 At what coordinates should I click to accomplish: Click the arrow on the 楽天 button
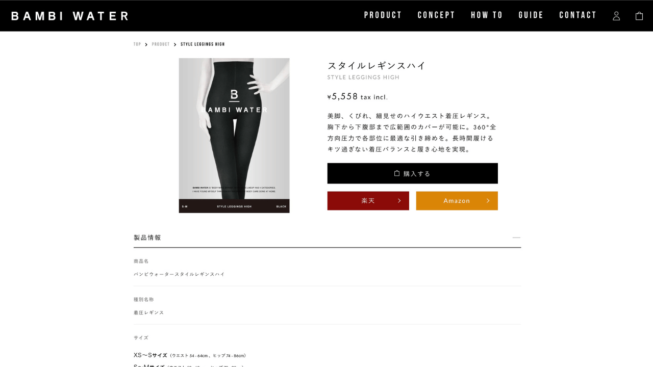(x=399, y=201)
